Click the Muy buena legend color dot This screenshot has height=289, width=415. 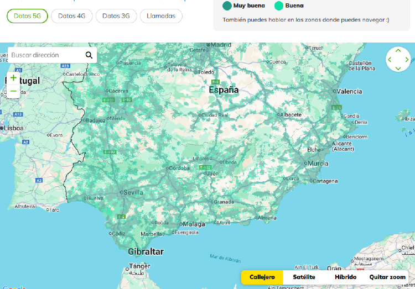pyautogui.click(x=227, y=6)
